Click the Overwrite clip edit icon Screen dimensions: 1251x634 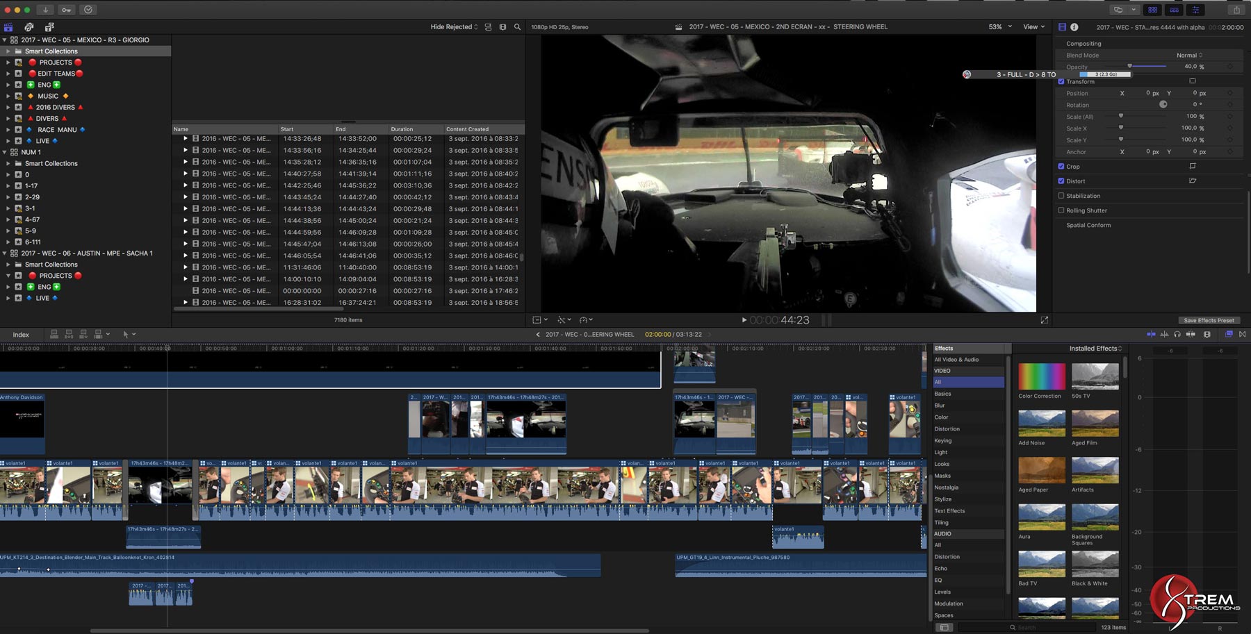click(x=98, y=334)
